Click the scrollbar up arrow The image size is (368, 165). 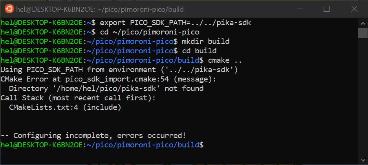(x=363, y=22)
